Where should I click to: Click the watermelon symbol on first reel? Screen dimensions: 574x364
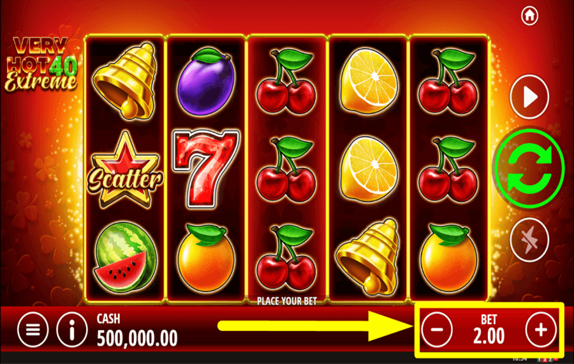pos(125,257)
